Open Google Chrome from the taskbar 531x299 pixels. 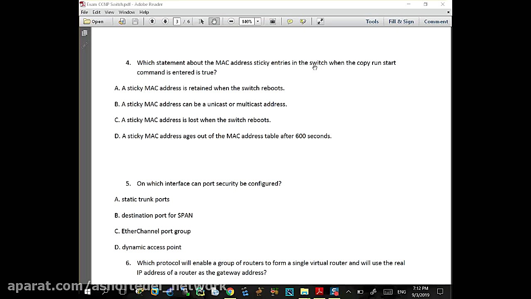click(230, 292)
